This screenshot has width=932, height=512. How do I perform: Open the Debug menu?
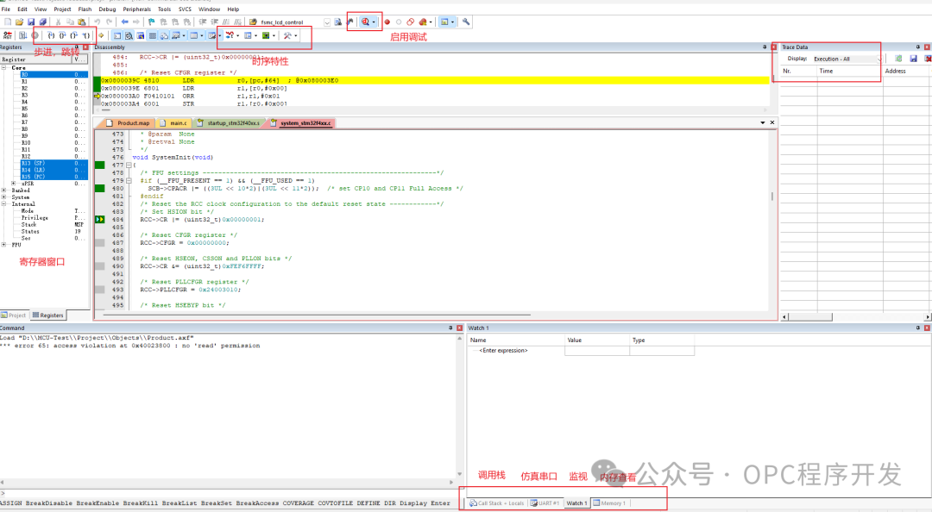(x=107, y=9)
